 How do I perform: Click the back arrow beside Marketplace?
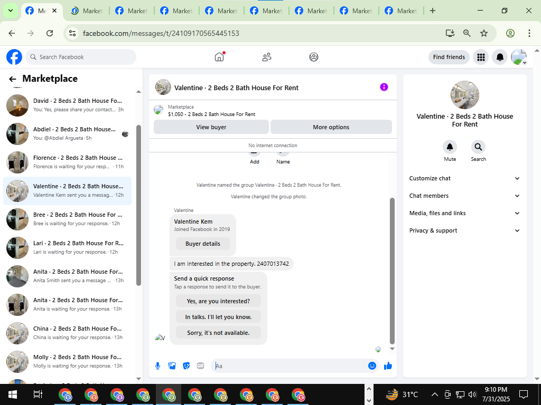click(13, 79)
